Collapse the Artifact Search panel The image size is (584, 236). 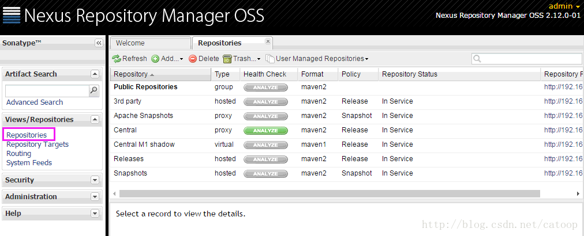coord(95,74)
